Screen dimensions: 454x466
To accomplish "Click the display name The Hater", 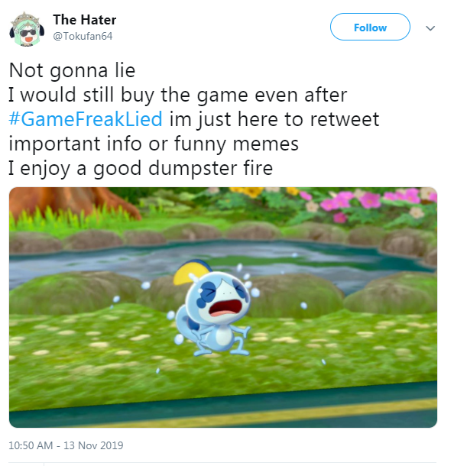I will [x=85, y=20].
